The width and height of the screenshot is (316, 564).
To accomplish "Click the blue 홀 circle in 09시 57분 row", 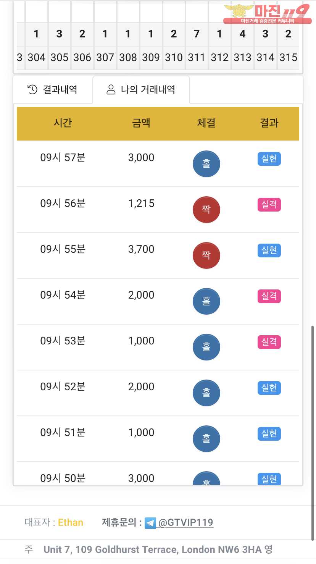I will coord(206,164).
